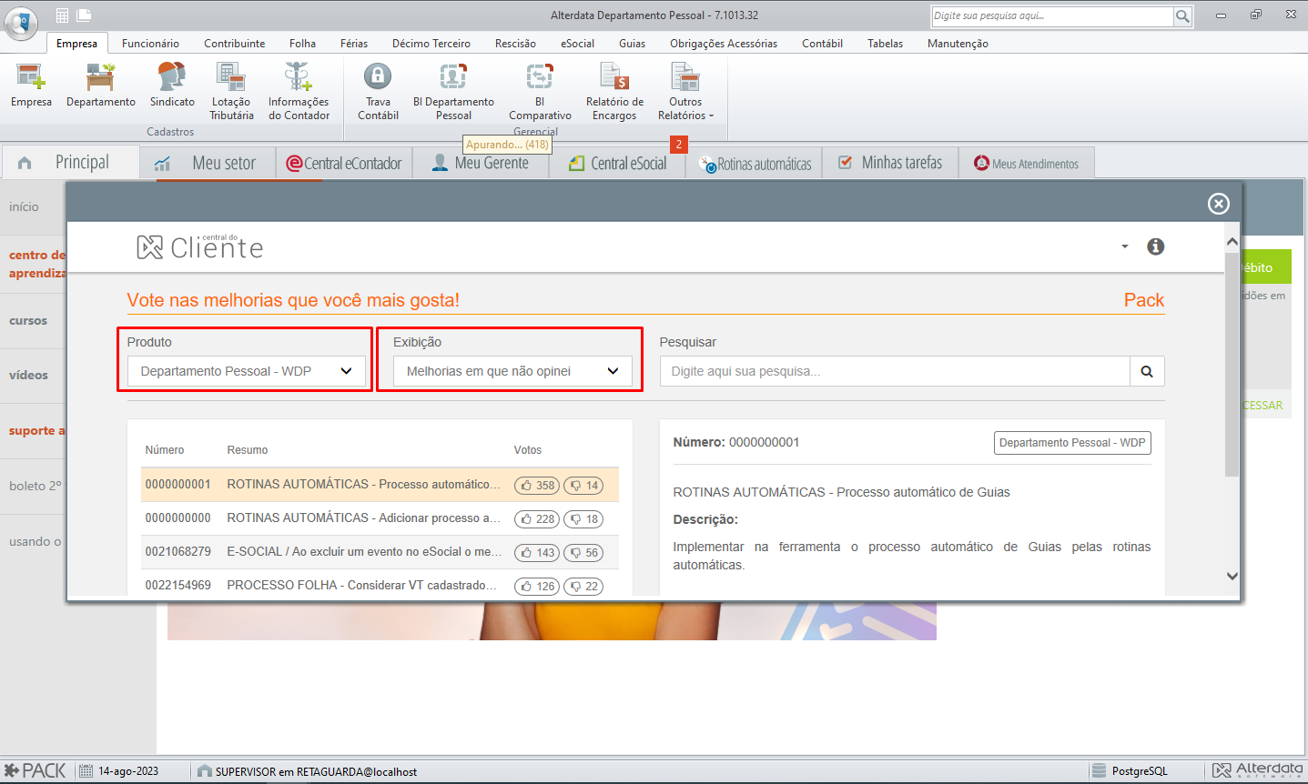
Task: Click the grid icon in title bar
Action: [x=62, y=15]
